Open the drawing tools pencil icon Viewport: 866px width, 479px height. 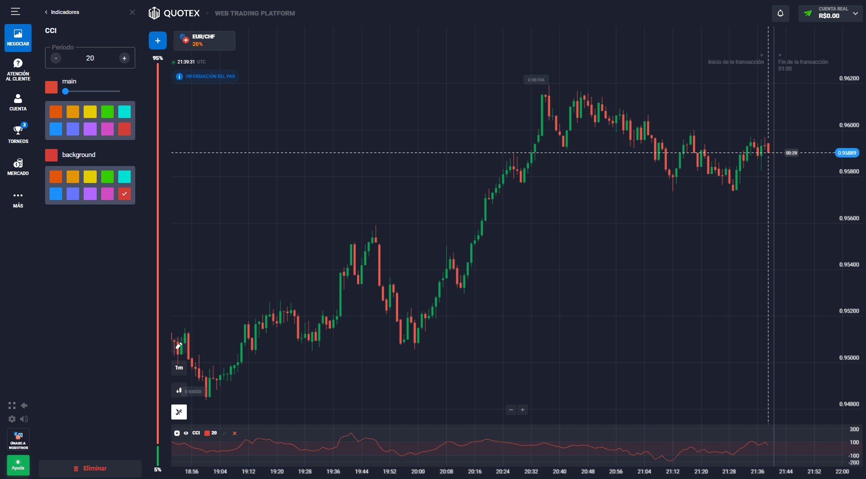[x=179, y=345]
